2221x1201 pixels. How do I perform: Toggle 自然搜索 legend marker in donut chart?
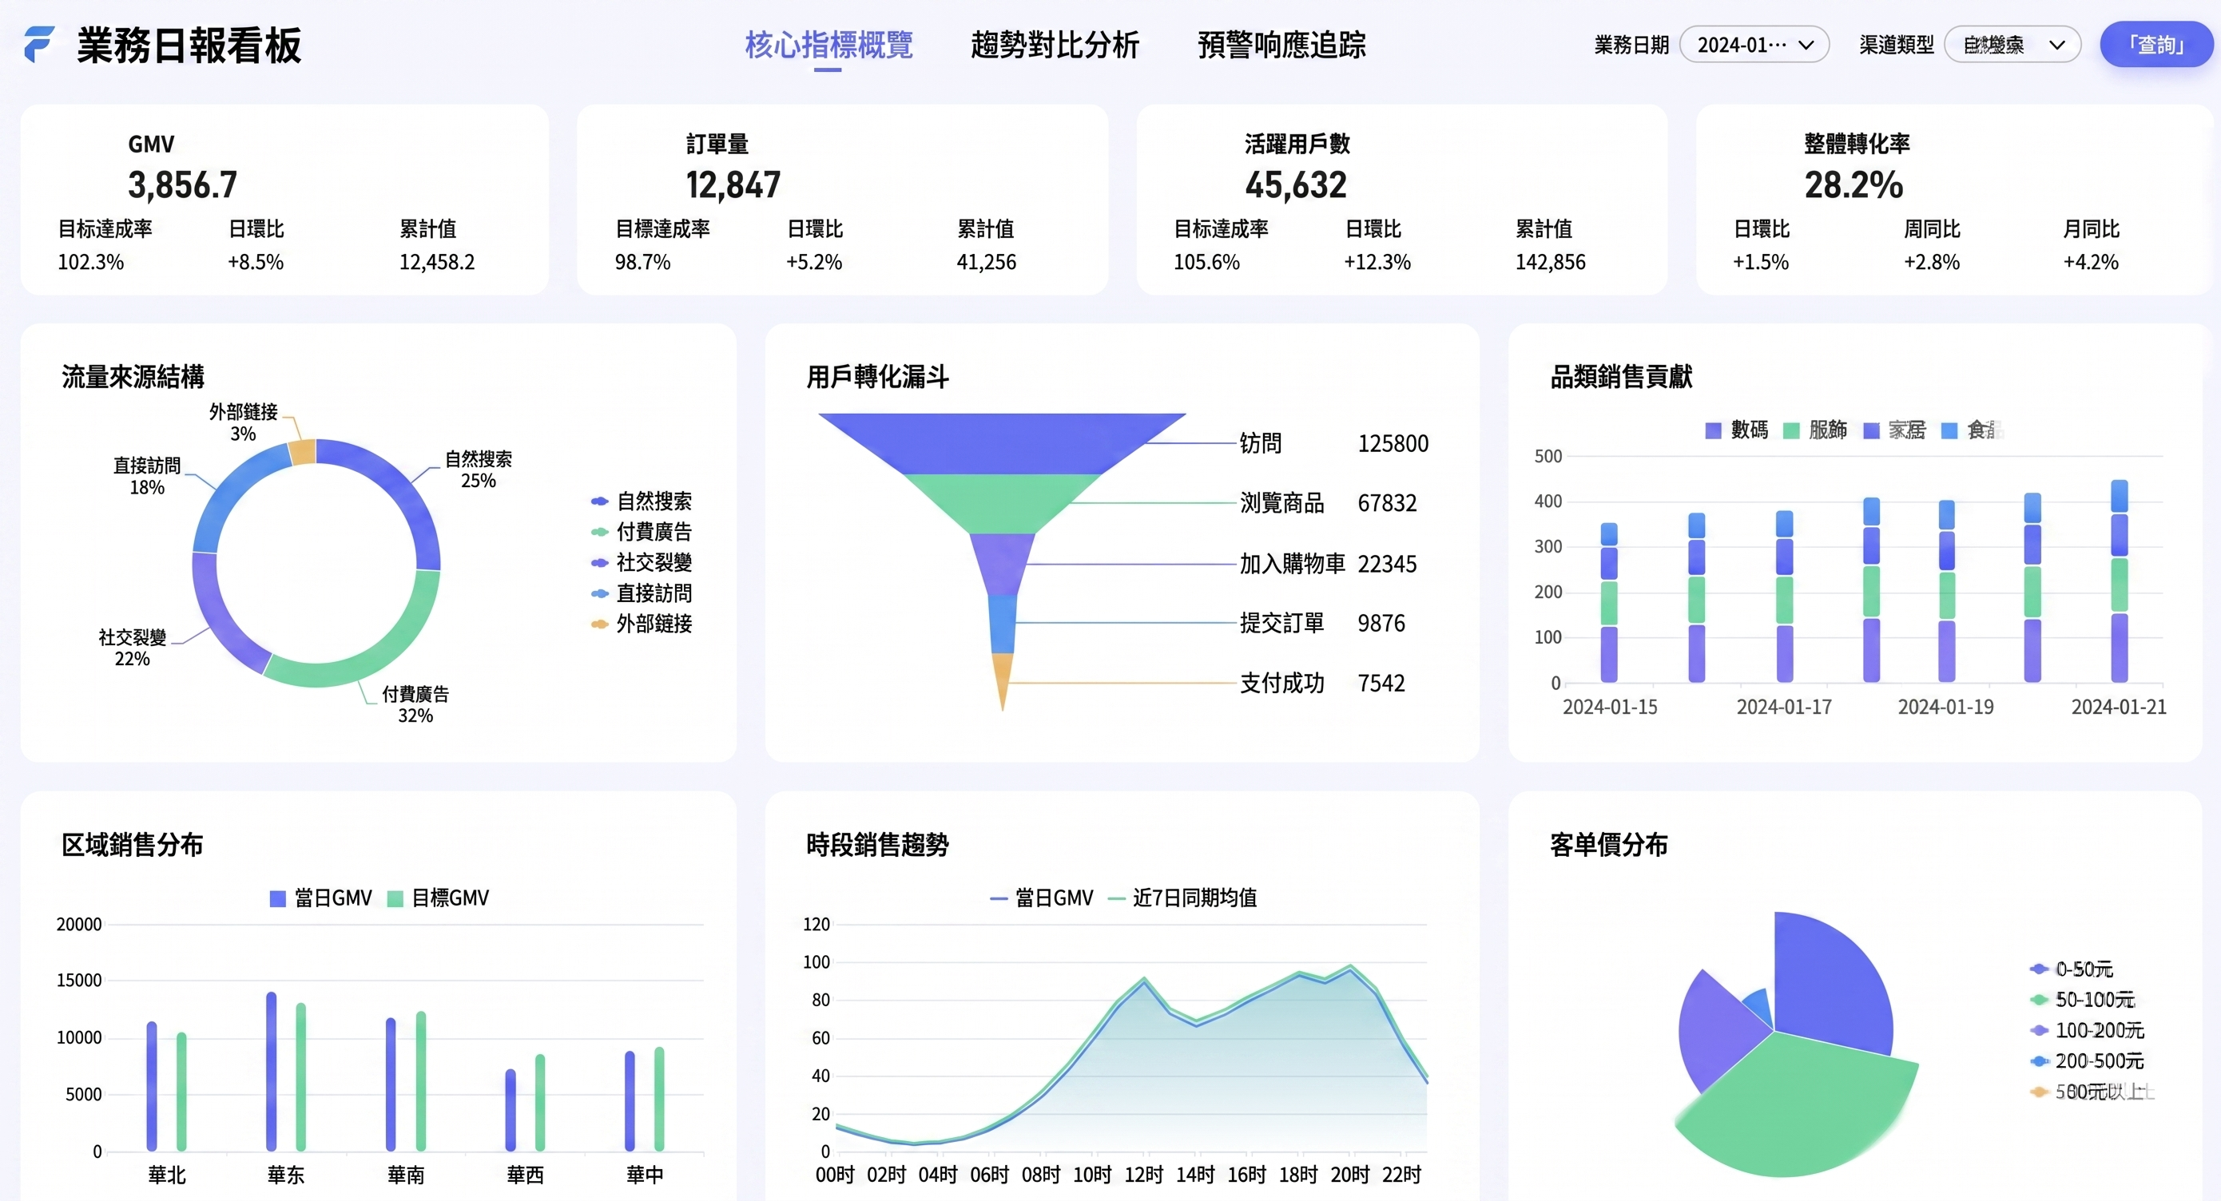(x=599, y=501)
